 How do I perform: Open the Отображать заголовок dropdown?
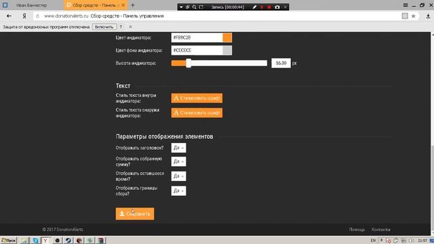[178, 148]
